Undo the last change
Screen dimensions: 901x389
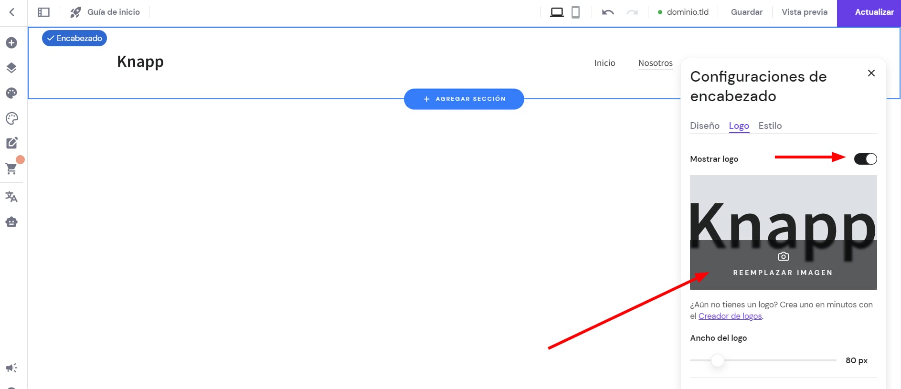pos(608,12)
